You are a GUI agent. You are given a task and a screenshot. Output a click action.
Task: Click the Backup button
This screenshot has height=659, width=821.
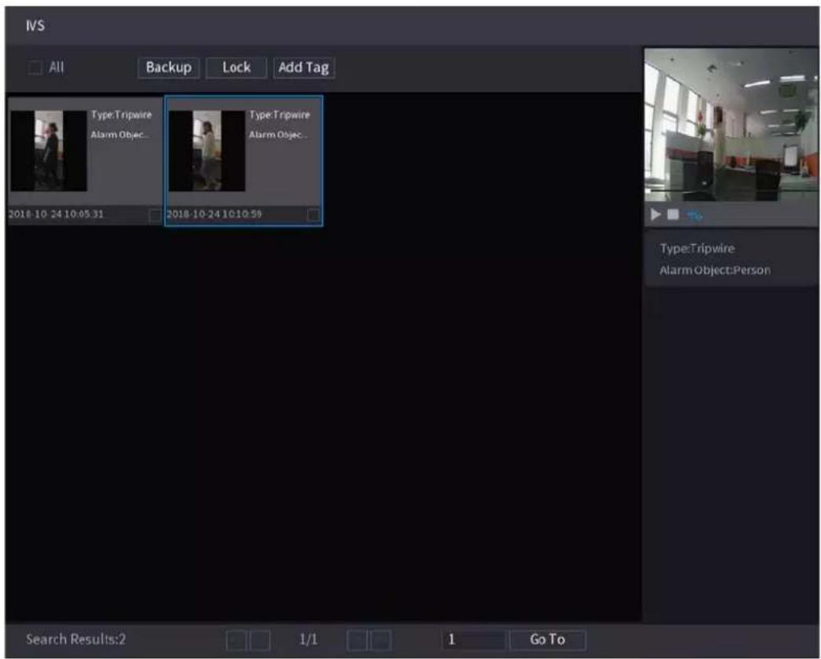point(169,68)
